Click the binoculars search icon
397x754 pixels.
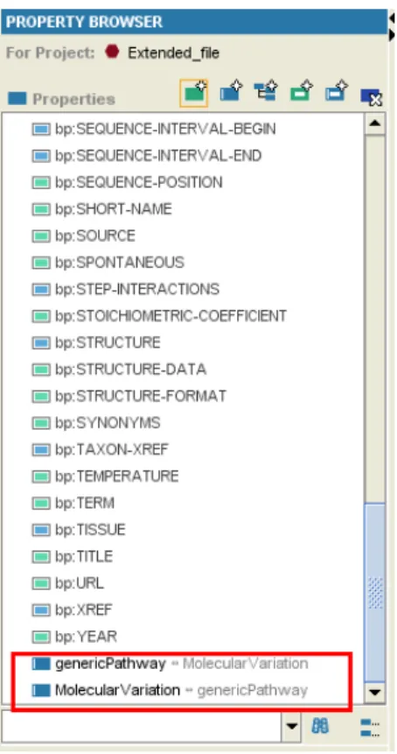320,725
